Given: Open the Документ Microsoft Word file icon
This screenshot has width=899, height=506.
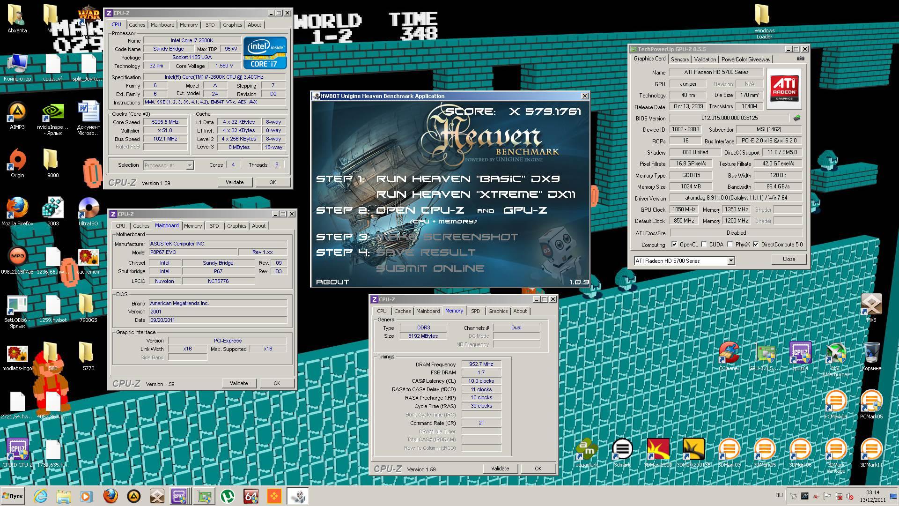Looking at the screenshot, I should 88,119.
